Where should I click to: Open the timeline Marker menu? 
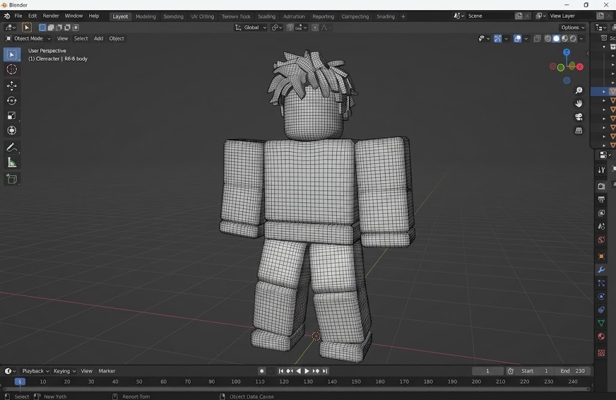pyautogui.click(x=107, y=371)
